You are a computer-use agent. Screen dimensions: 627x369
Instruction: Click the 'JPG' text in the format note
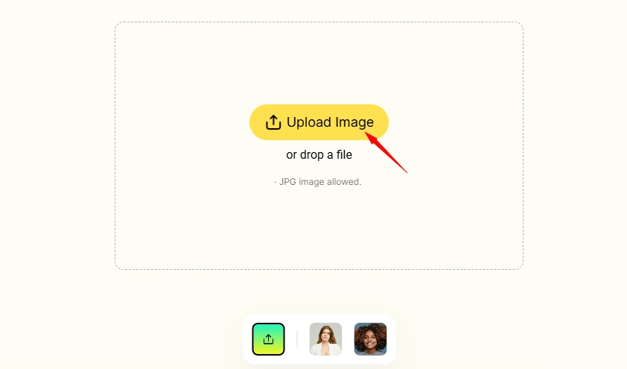pos(287,182)
